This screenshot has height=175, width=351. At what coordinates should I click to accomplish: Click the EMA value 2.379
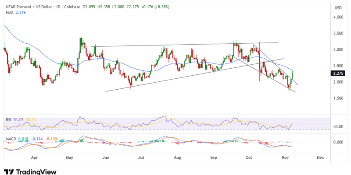pos(21,12)
